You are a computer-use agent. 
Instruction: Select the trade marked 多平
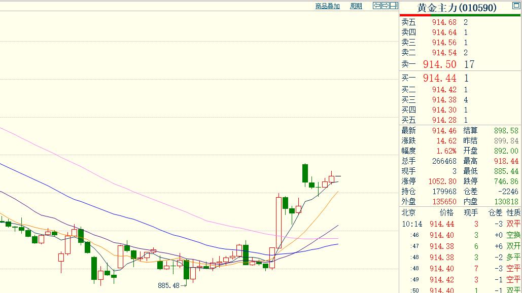tap(513, 257)
